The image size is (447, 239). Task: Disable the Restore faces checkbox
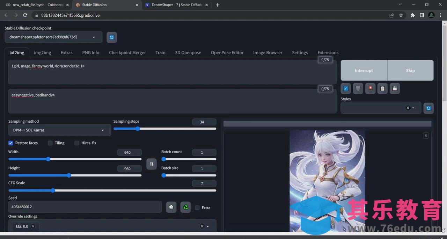click(11, 143)
